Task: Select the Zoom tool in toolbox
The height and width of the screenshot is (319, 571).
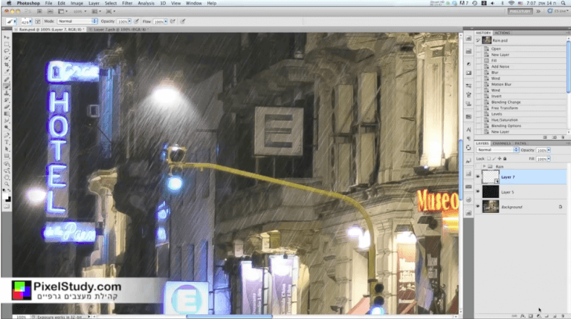Action: click(x=7, y=184)
